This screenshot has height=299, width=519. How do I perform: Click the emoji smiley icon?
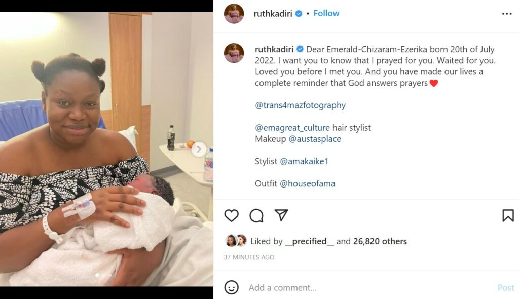click(231, 287)
